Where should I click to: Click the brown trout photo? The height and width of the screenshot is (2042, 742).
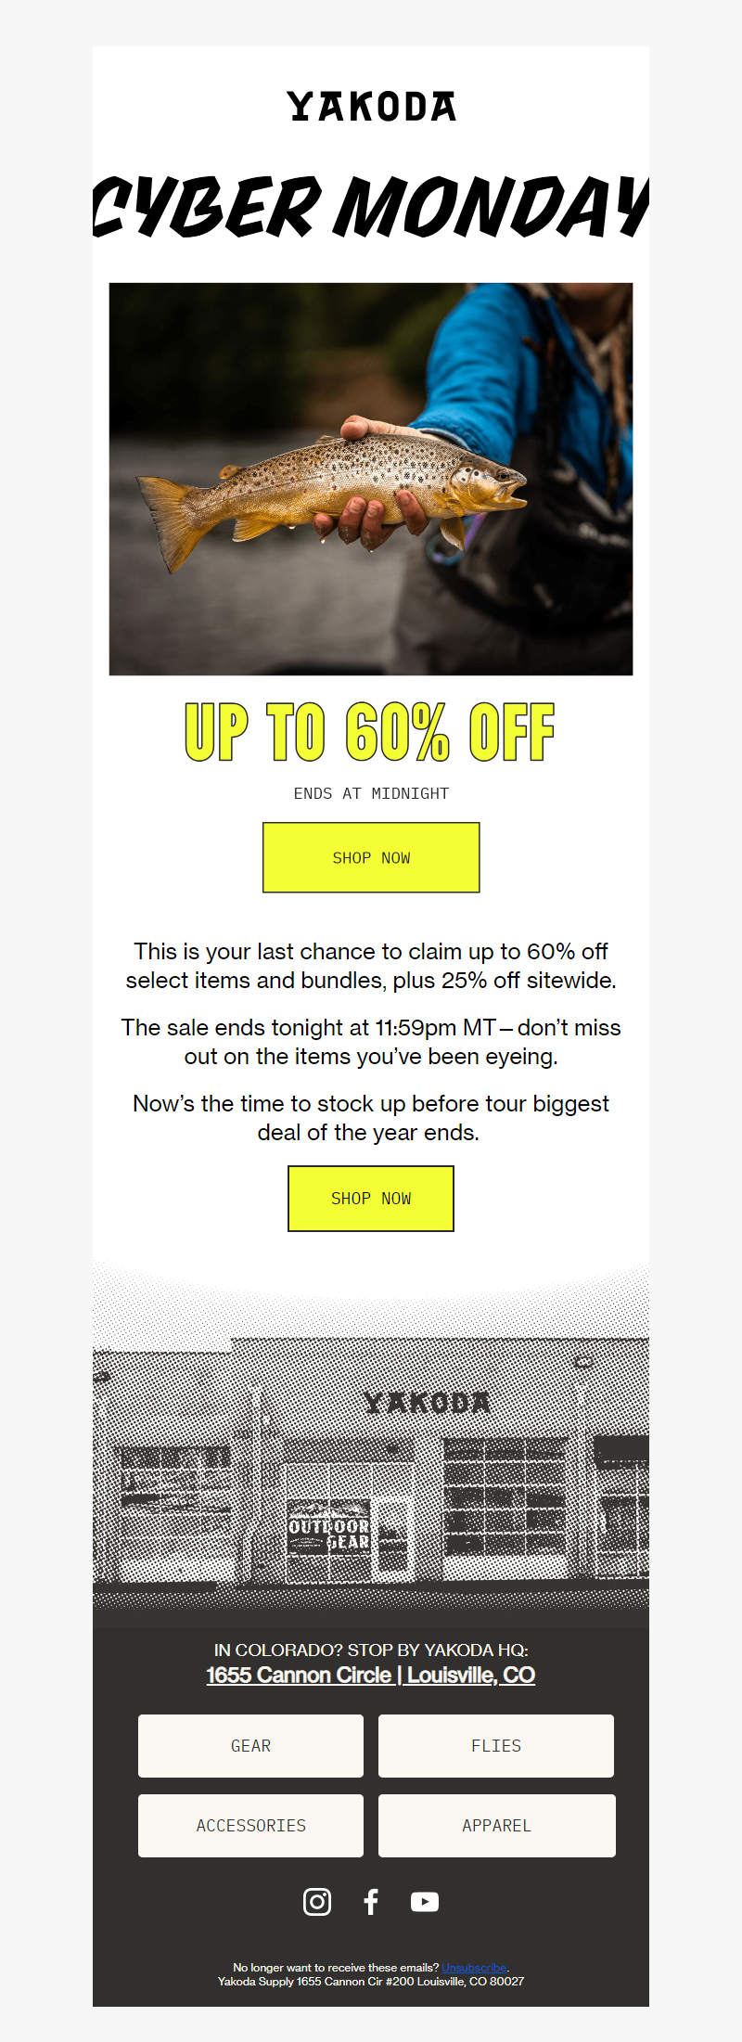[371, 479]
